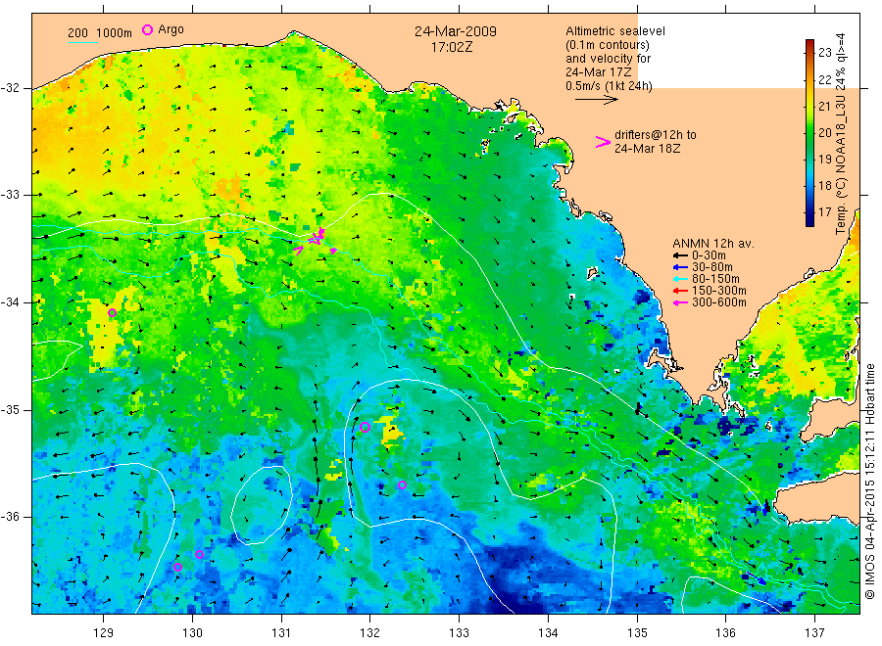Click the 'Altimetric sealevel' caption text
Image resolution: width=882 pixels, height=646 pixels.
click(x=614, y=31)
